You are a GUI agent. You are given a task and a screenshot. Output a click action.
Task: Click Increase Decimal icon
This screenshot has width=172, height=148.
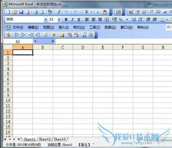coord(133,20)
